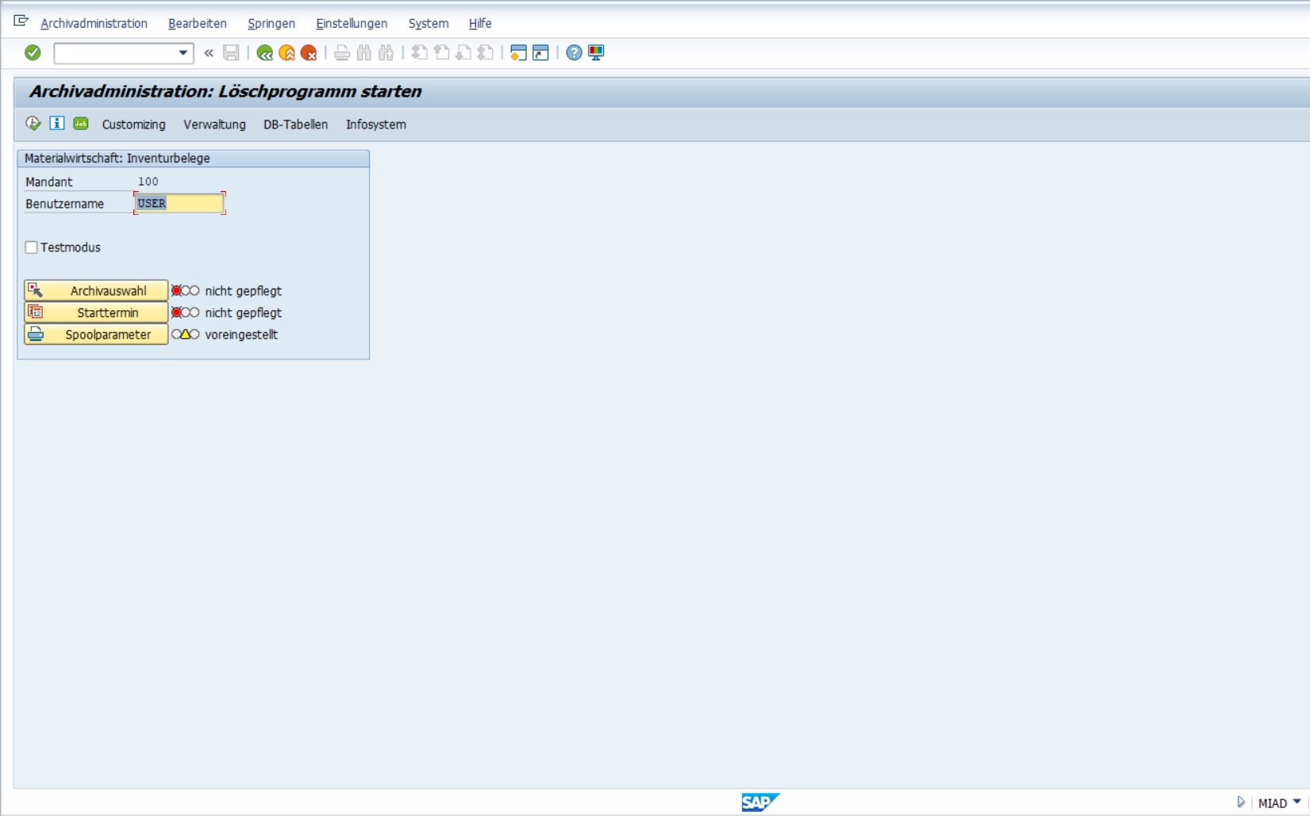Open the MIAD system info dropdown

coord(1297,802)
